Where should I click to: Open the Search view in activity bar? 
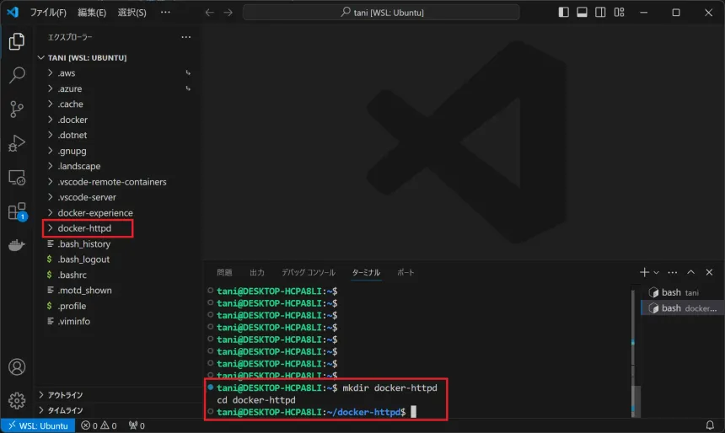point(17,76)
